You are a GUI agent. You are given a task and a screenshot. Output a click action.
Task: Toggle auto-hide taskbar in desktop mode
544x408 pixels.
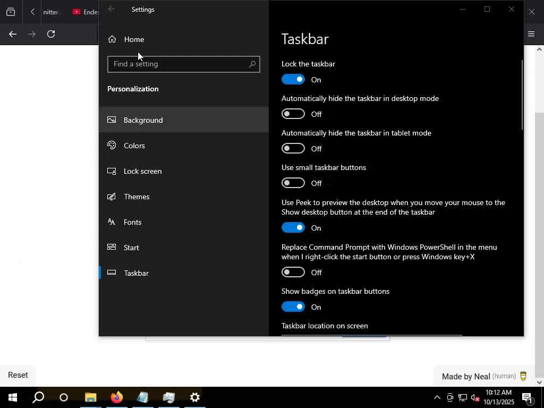[293, 114]
